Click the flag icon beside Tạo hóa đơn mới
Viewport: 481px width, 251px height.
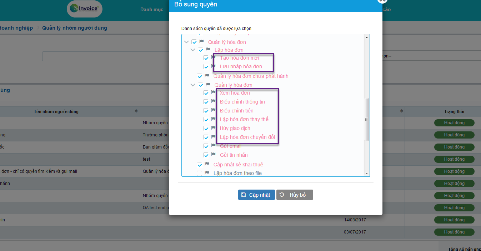click(214, 57)
